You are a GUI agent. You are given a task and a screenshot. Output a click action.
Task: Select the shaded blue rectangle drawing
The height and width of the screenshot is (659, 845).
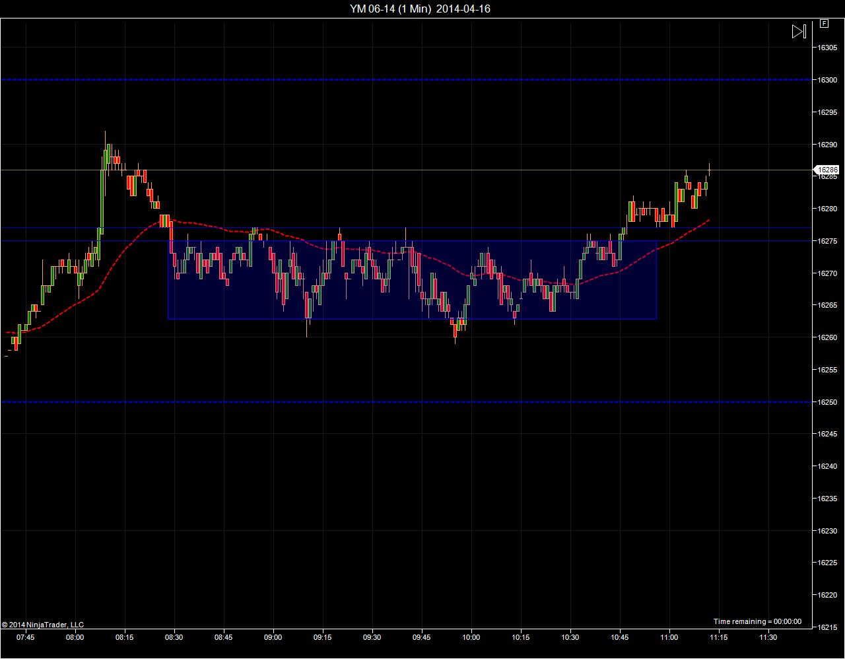pyautogui.click(x=412, y=280)
